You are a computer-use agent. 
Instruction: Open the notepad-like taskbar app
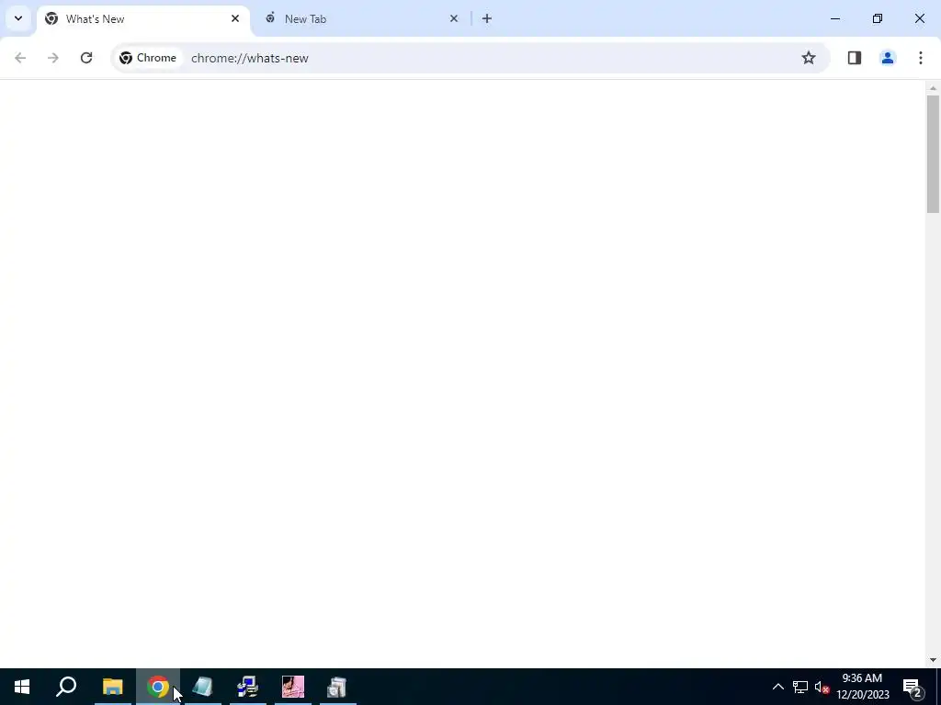[203, 687]
